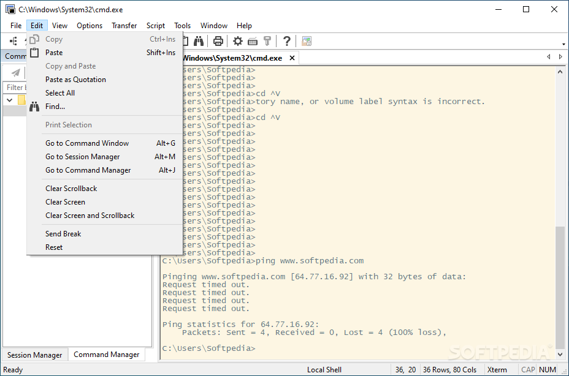Click the Filter input field

[x=15, y=88]
